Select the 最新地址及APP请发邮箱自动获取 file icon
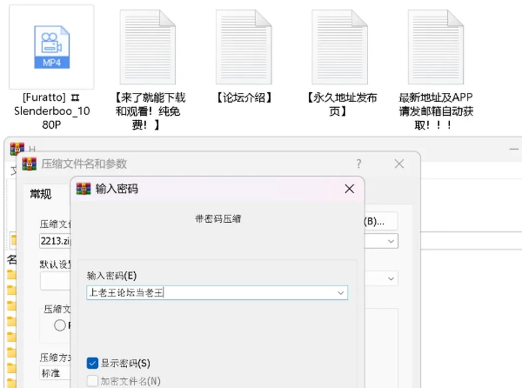Image resolution: width=522 pixels, height=388 pixels. pos(436,47)
